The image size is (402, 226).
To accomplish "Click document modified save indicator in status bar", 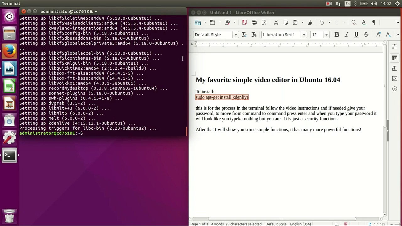I will point(345,224).
